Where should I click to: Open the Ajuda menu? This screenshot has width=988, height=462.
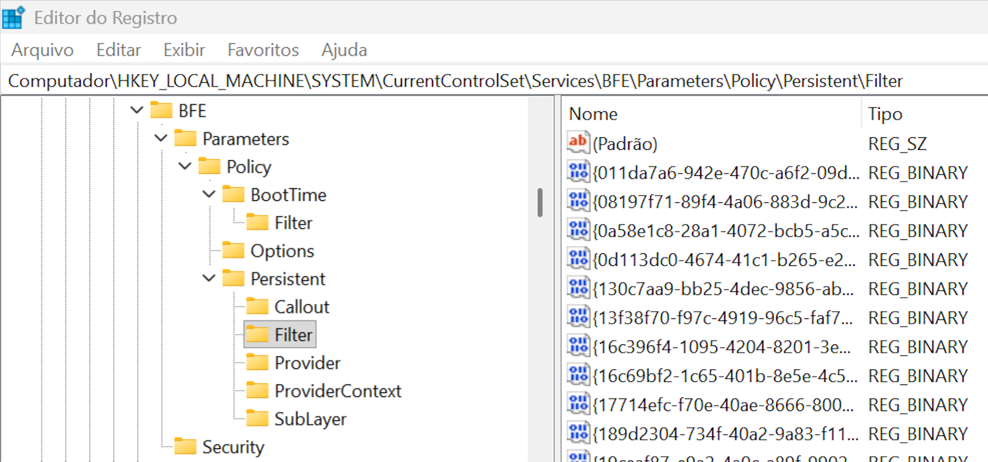344,50
